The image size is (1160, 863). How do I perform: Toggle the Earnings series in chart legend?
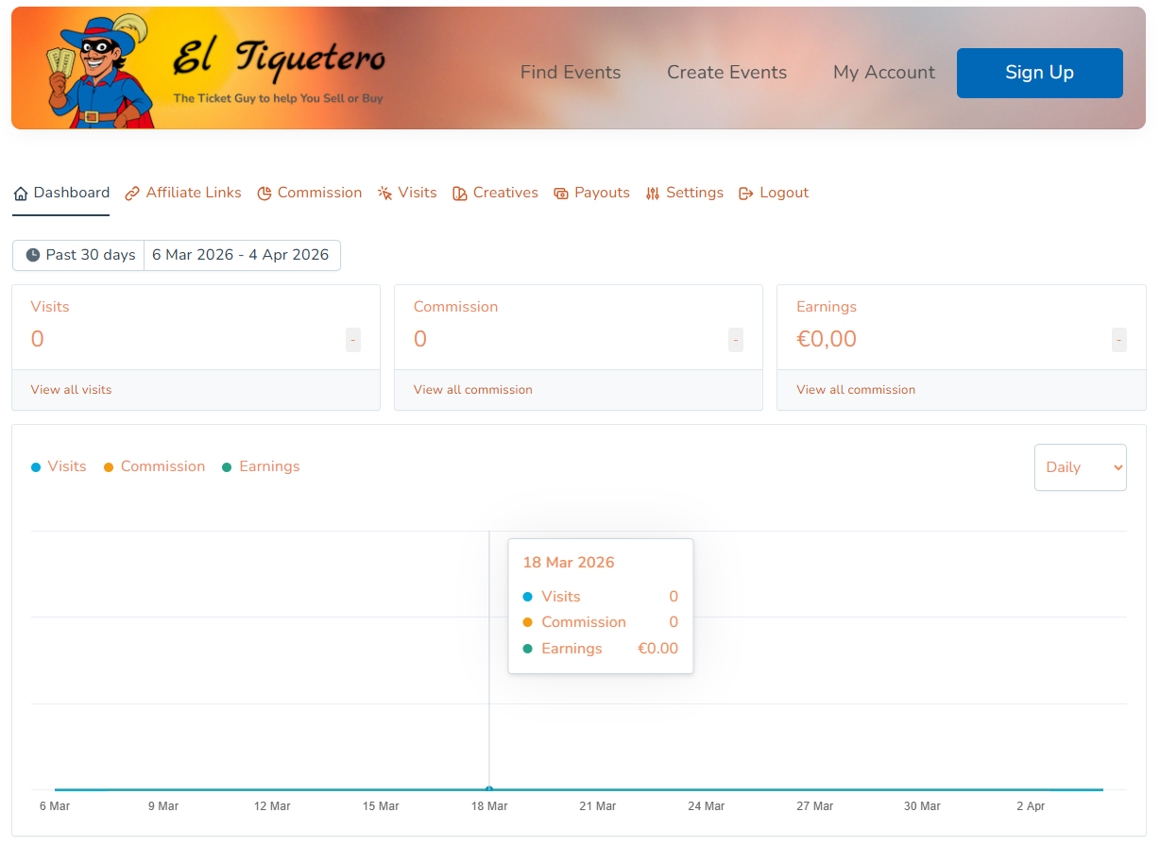(x=261, y=466)
